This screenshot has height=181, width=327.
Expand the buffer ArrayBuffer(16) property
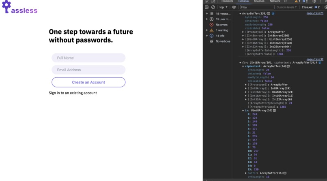246,173
